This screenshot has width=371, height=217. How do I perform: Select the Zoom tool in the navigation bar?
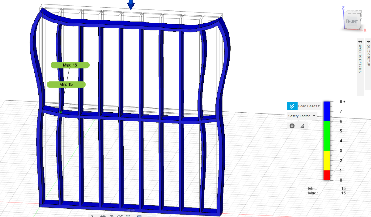[x=120, y=216]
